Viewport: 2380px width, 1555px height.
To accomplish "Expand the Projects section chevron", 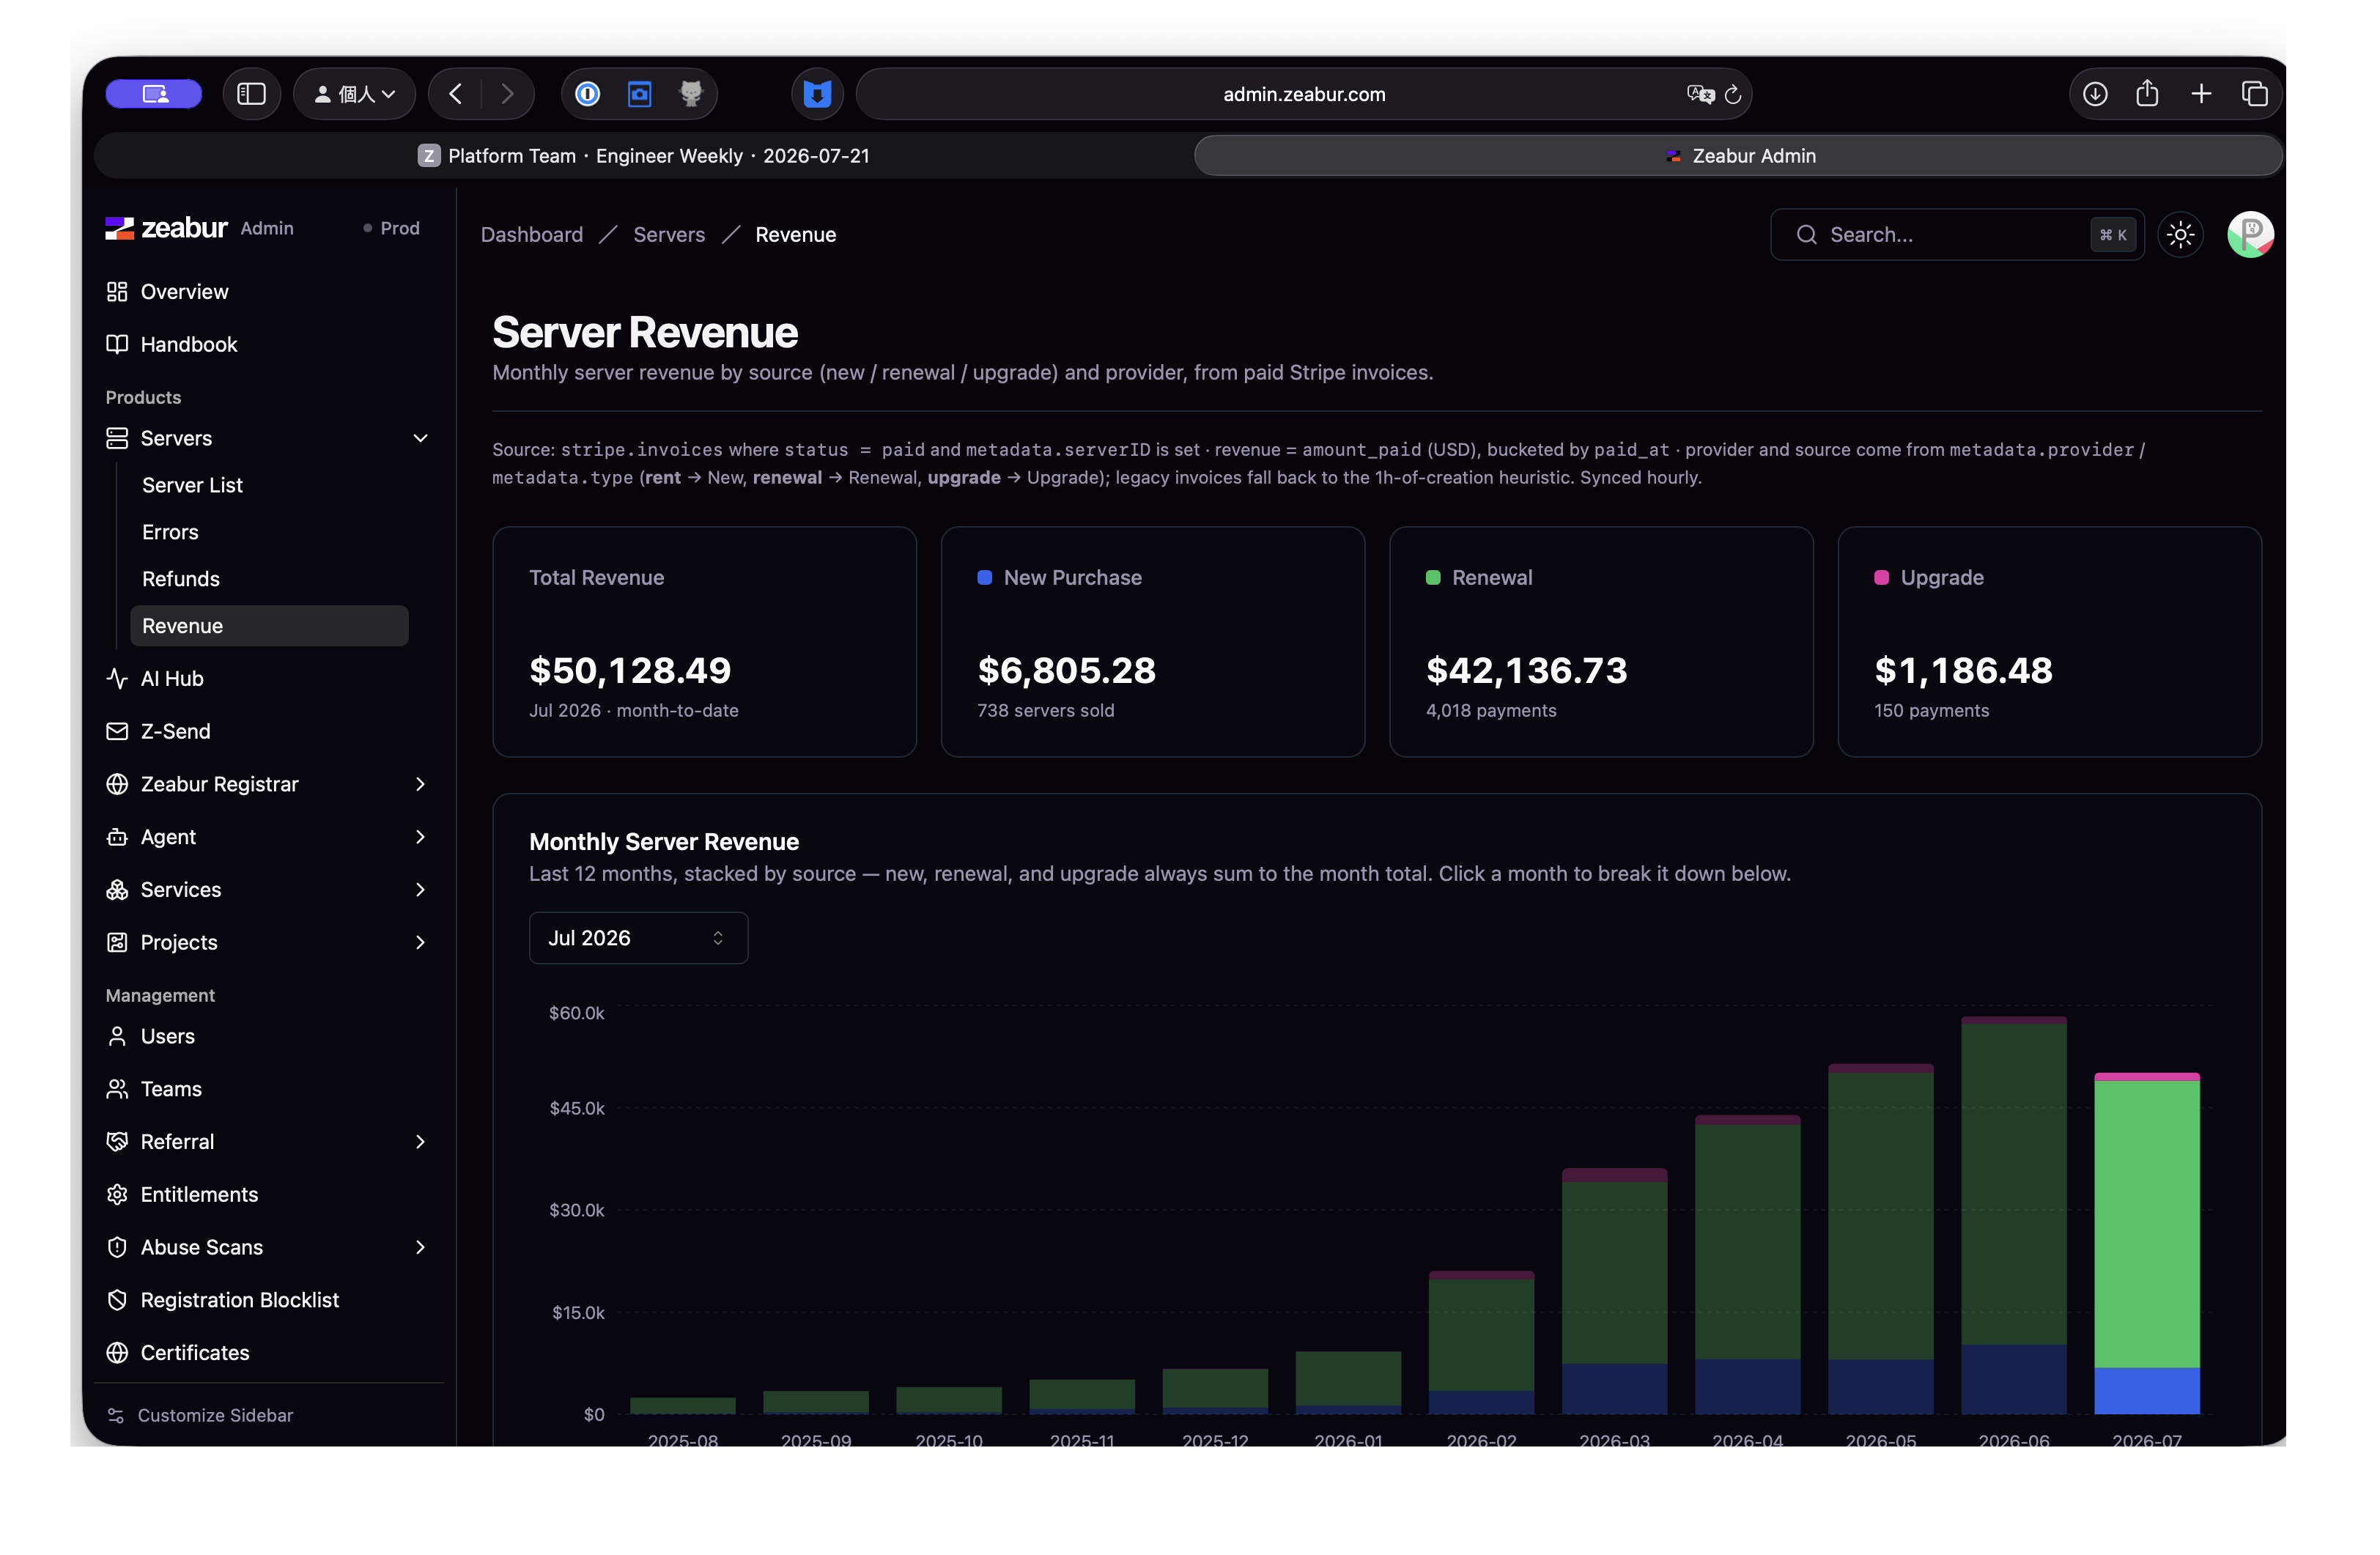I will (x=421, y=943).
